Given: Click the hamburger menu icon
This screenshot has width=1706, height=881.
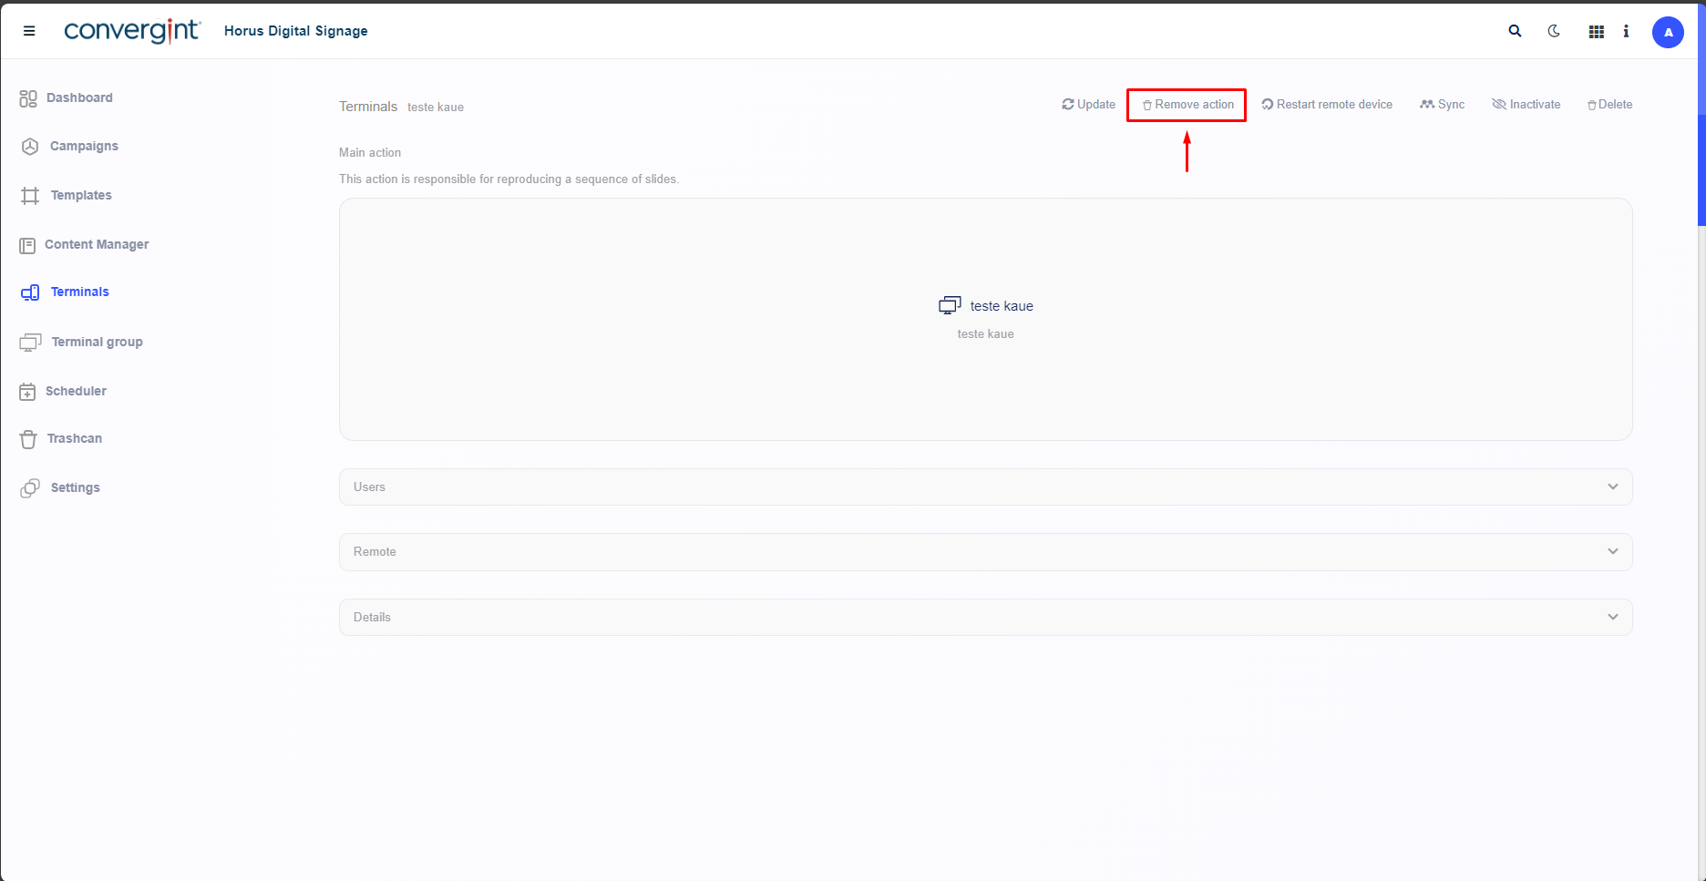Looking at the screenshot, I should [x=29, y=31].
